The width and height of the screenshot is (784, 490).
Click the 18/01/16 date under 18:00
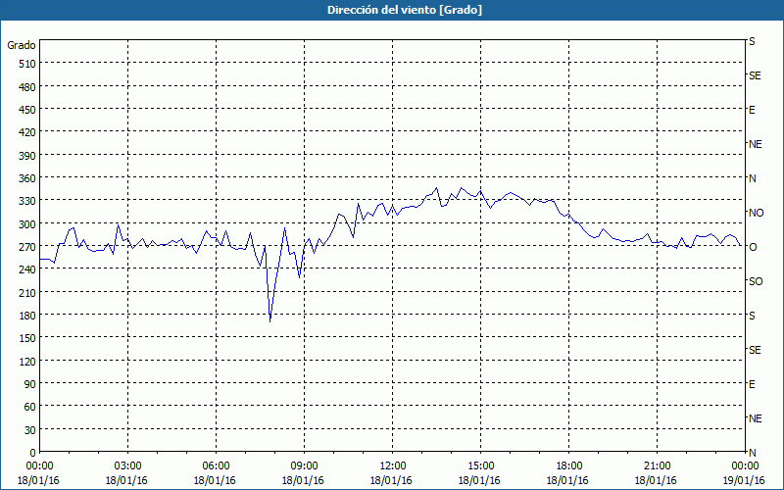[568, 480]
